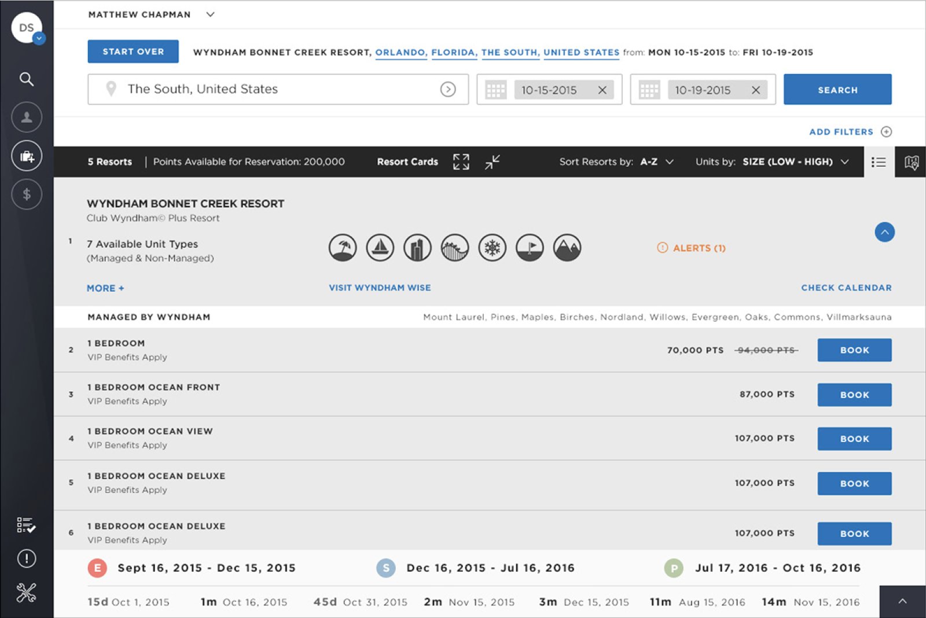Select the beach amenity icon
926x618 pixels.
(x=343, y=248)
